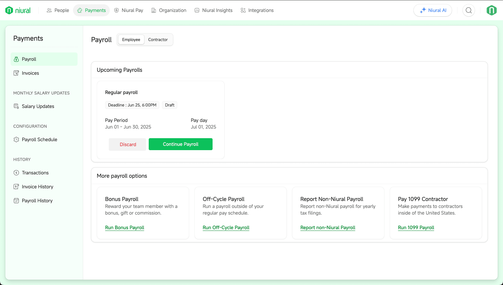Click the Niural Pay shield icon
The image size is (503, 285).
coord(116,10)
